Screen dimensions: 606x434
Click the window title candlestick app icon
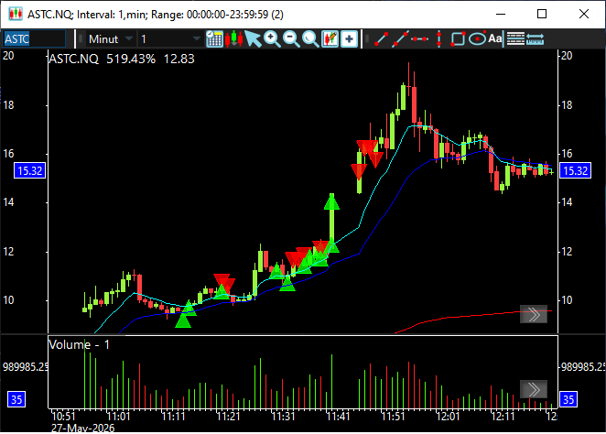pos(16,14)
